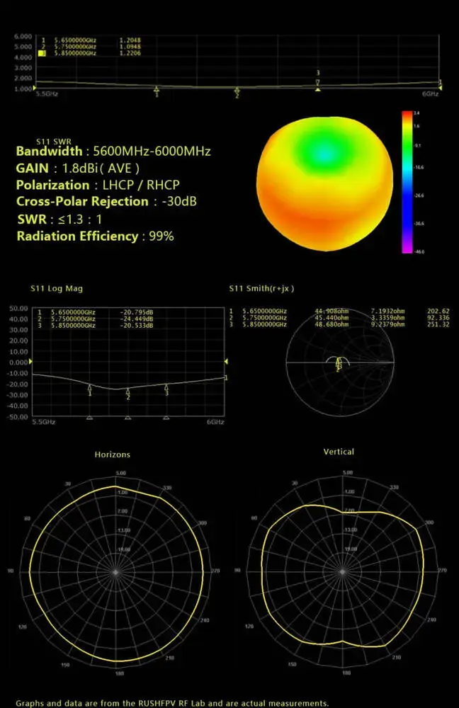Click the rainbow gain color scale bar
Viewport: 459px width, 708px height.
pyautogui.click(x=407, y=181)
